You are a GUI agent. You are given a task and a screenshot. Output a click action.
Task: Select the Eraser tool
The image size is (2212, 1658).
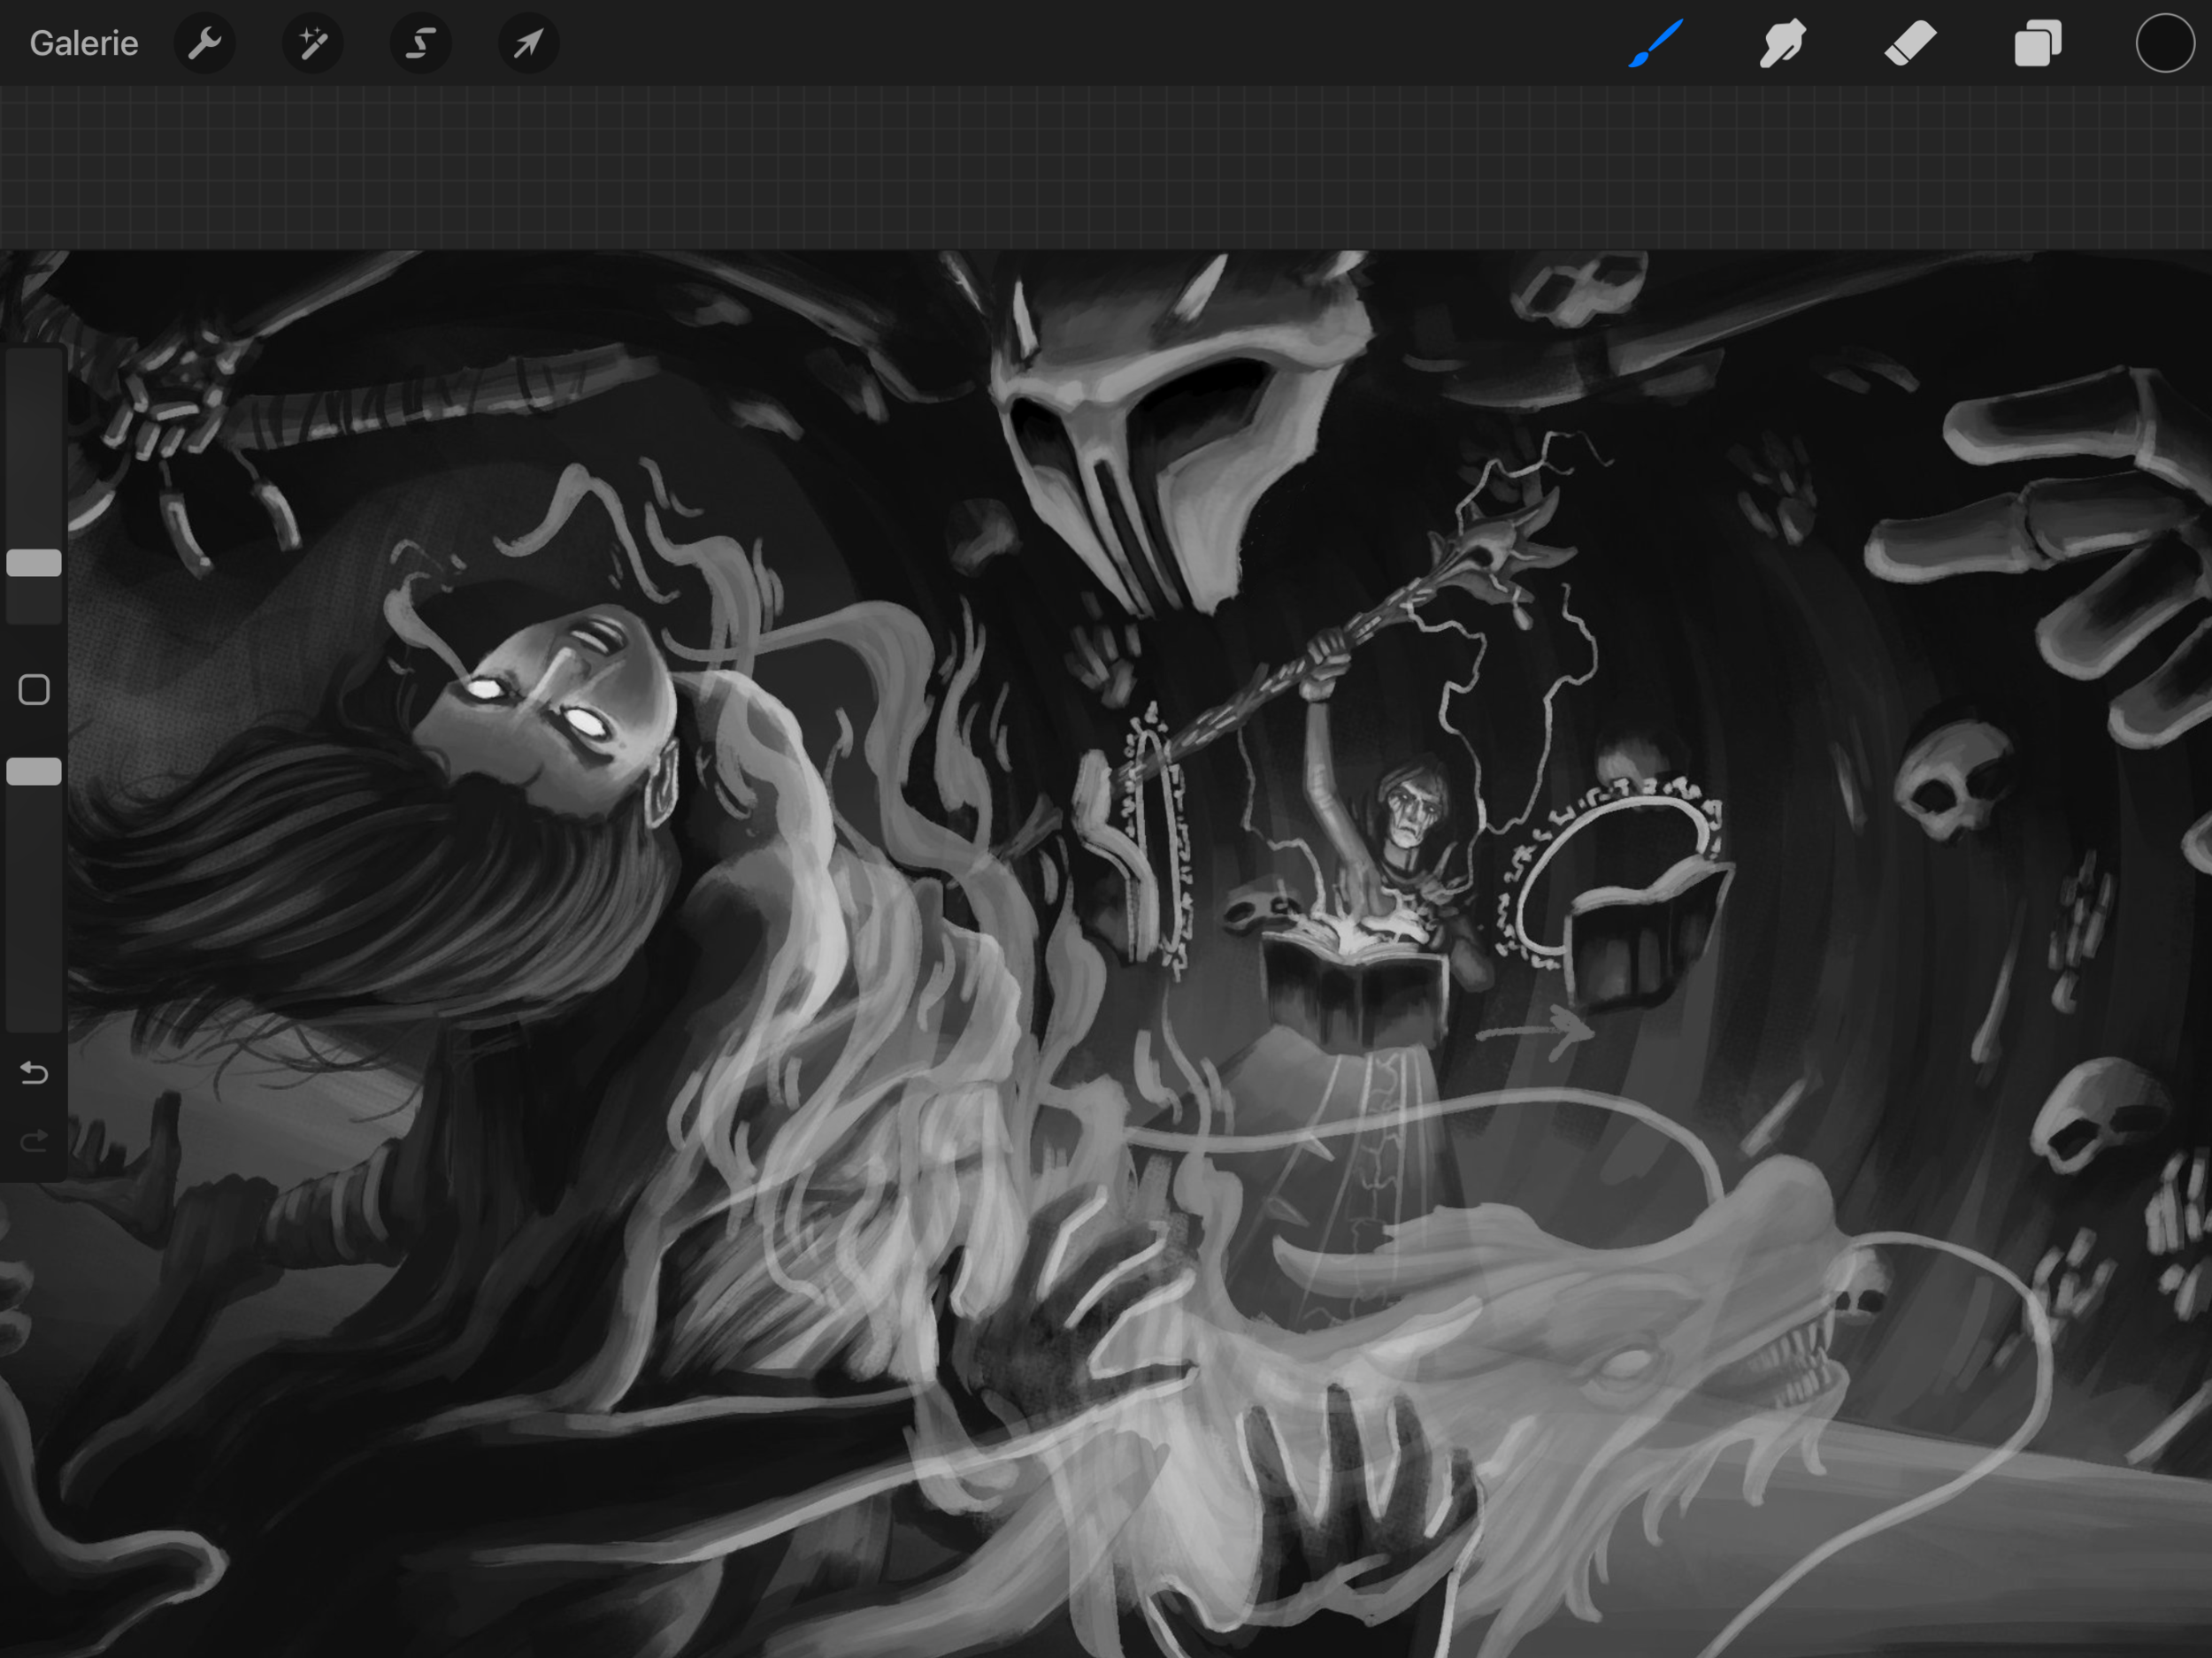tap(1910, 43)
